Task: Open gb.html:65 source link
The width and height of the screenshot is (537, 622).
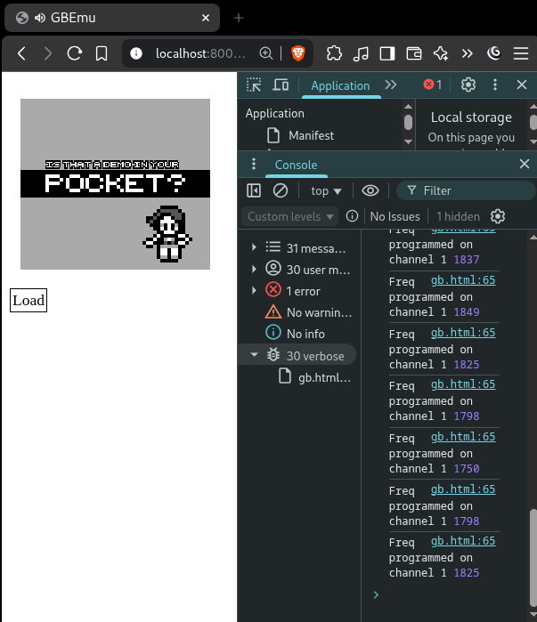Action: point(462,543)
